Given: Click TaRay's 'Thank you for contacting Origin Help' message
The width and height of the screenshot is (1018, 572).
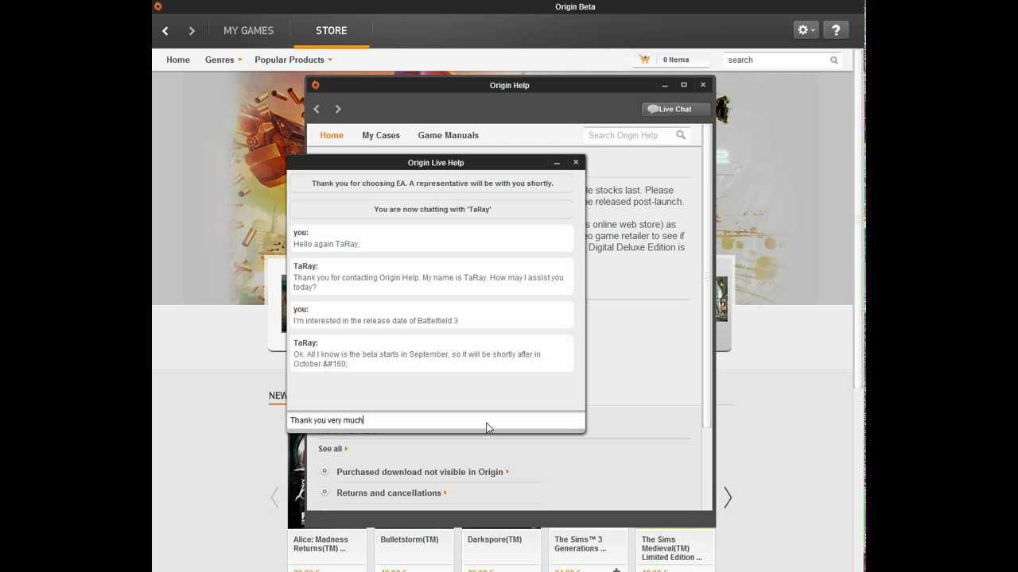Looking at the screenshot, I should [x=431, y=277].
